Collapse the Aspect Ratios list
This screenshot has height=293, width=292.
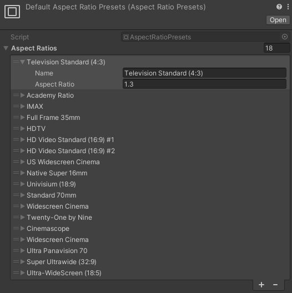pyautogui.click(x=6, y=48)
